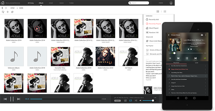This screenshot has width=215, height=111.
Task: Play Something Like Olivia in tablet queue
Action: click(x=187, y=73)
